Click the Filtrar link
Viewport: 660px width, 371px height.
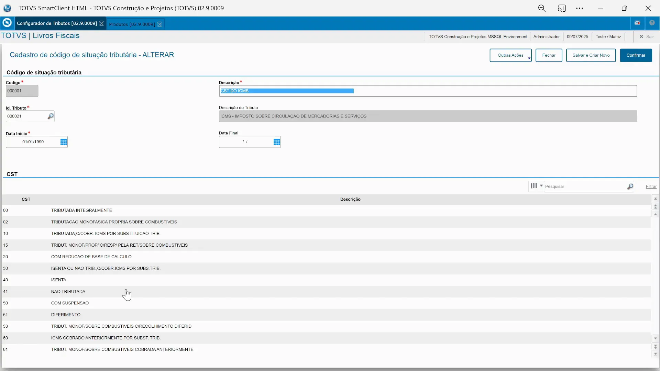651,187
